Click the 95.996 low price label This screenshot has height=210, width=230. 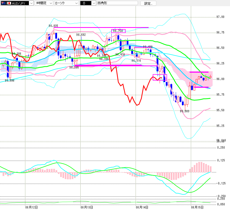(x=9, y=81)
